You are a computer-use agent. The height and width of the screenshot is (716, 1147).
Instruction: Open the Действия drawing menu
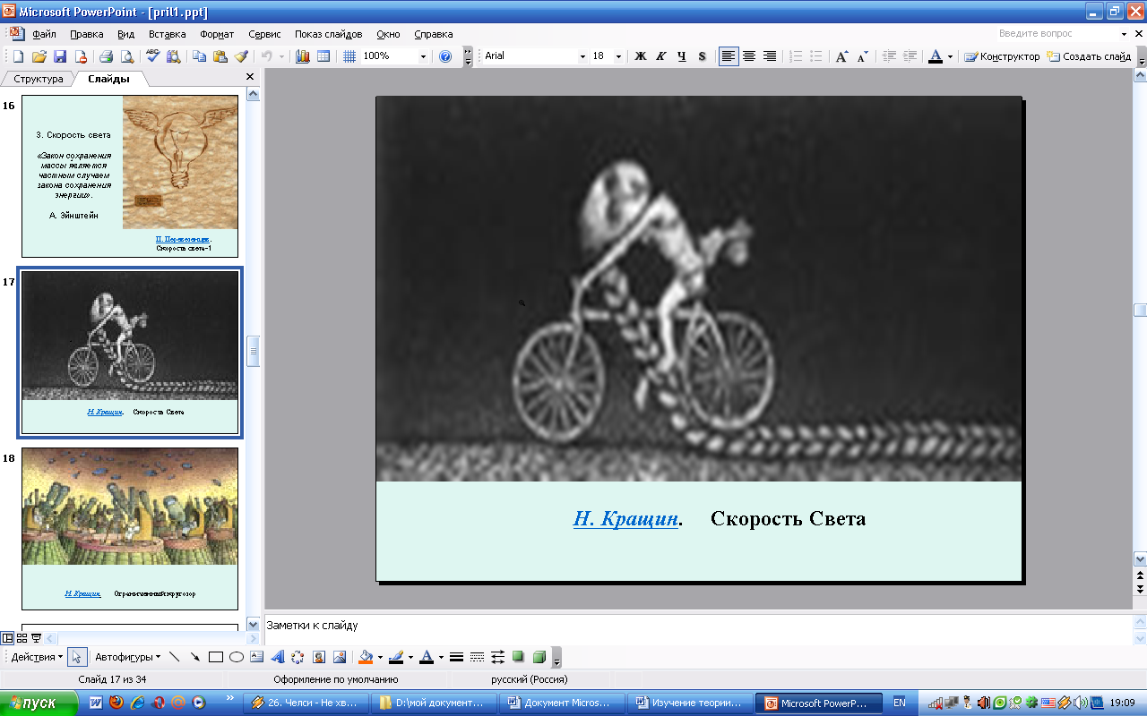point(37,657)
